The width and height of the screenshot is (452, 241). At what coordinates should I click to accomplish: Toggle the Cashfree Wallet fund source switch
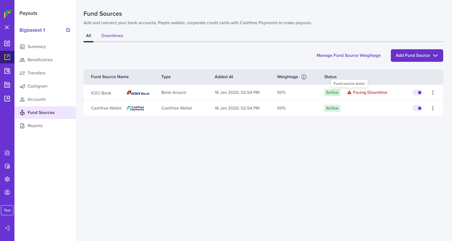click(x=417, y=108)
